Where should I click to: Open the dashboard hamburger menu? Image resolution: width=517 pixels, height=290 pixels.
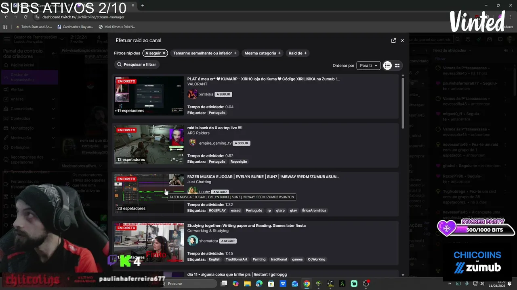point(7,39)
